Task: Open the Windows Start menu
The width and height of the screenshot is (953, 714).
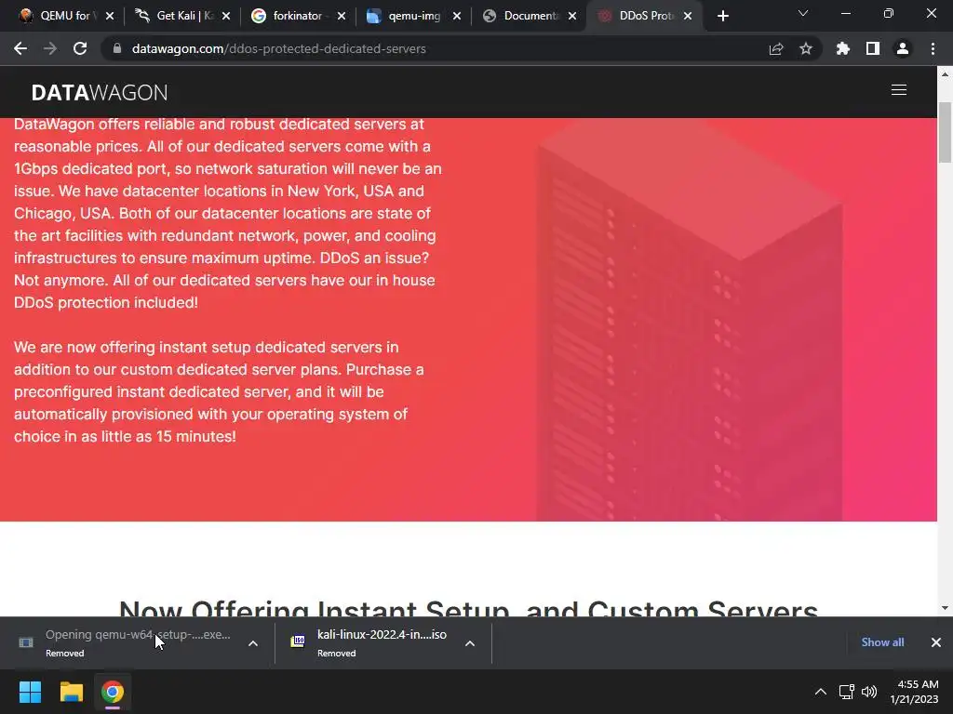Action: [x=30, y=692]
